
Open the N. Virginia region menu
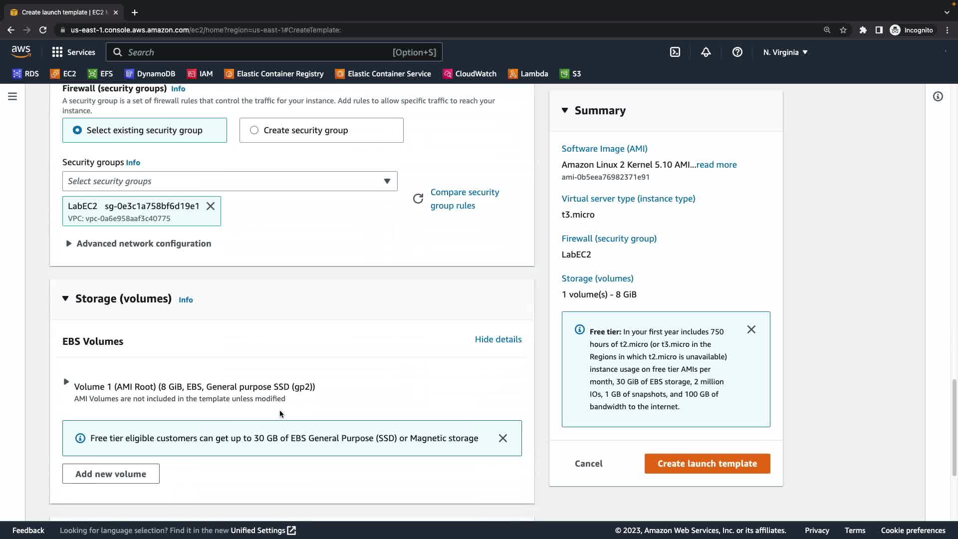click(785, 52)
